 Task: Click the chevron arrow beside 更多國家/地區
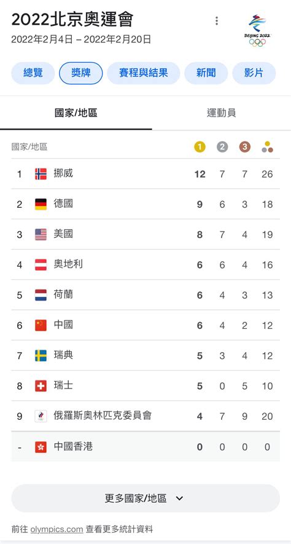179,499
